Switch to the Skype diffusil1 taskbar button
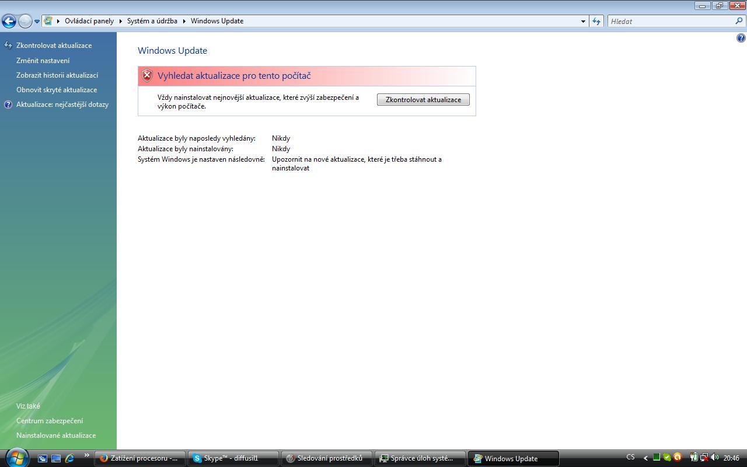The height and width of the screenshot is (467, 747). coord(233,458)
